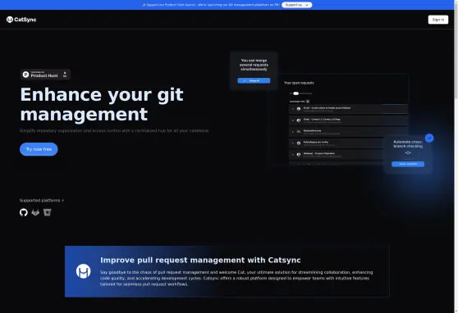Image resolution: width=458 pixels, height=313 pixels.
Task: Click the cat icon beside Improve pull request
Action: point(83,271)
